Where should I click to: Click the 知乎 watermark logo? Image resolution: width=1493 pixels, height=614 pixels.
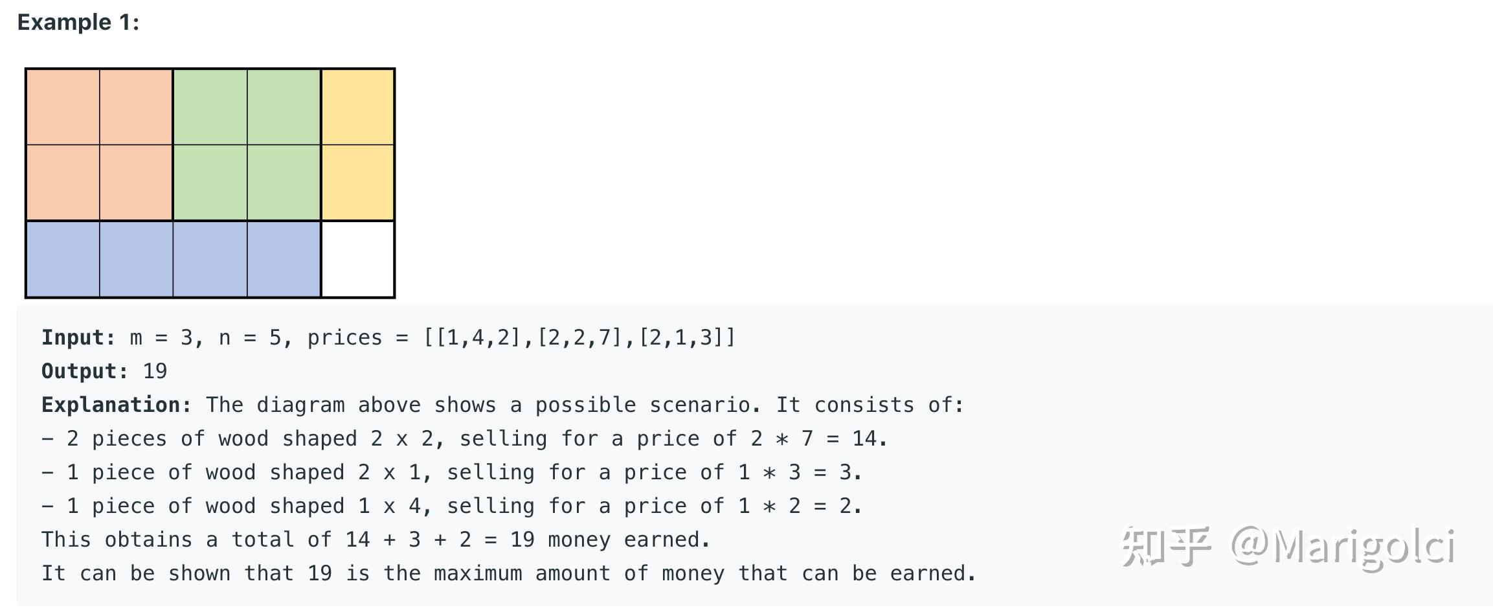click(1165, 546)
